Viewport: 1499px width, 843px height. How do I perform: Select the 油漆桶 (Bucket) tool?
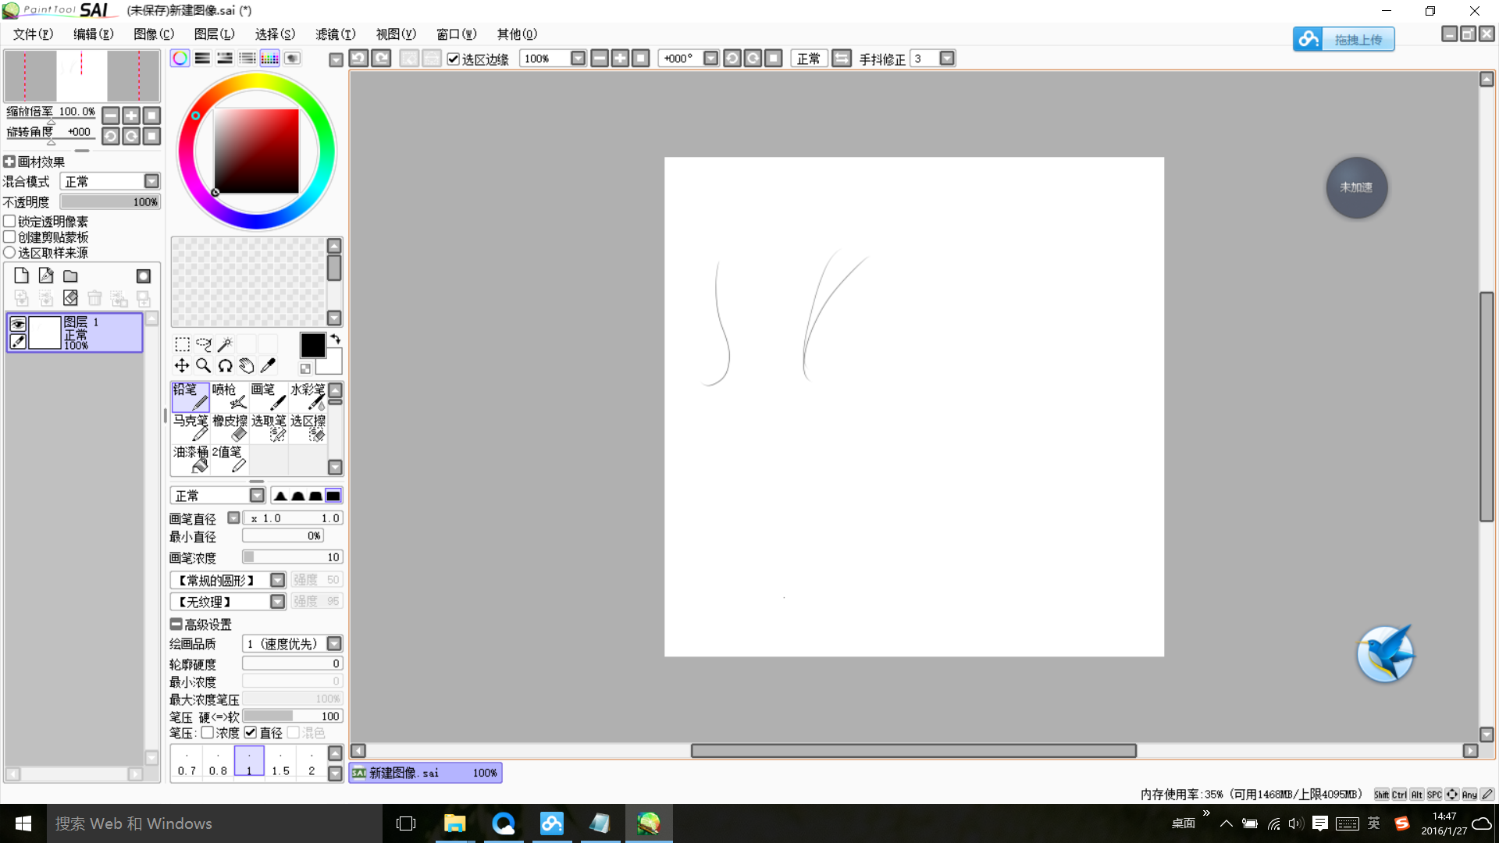tap(190, 459)
